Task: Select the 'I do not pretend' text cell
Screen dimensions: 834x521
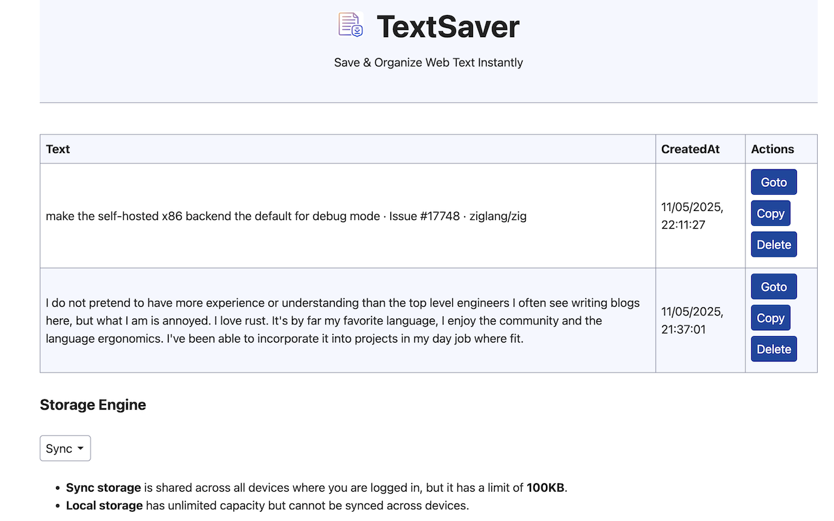Action: tap(348, 320)
